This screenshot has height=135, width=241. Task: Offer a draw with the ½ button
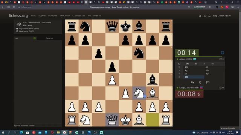(200, 82)
